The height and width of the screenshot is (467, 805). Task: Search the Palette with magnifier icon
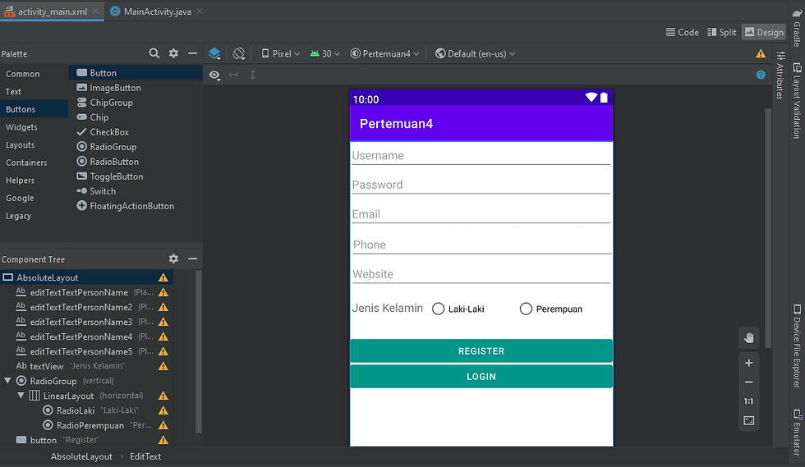coord(154,53)
